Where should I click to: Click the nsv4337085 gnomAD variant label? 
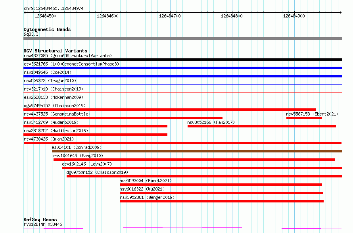tap(68, 56)
